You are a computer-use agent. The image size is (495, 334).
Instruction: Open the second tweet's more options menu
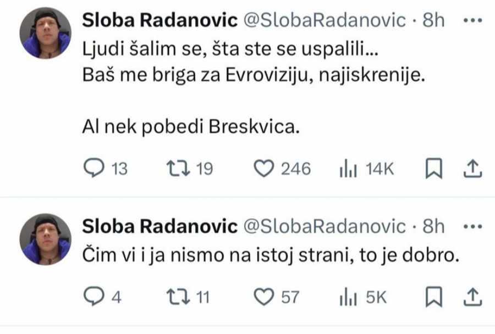(473, 227)
